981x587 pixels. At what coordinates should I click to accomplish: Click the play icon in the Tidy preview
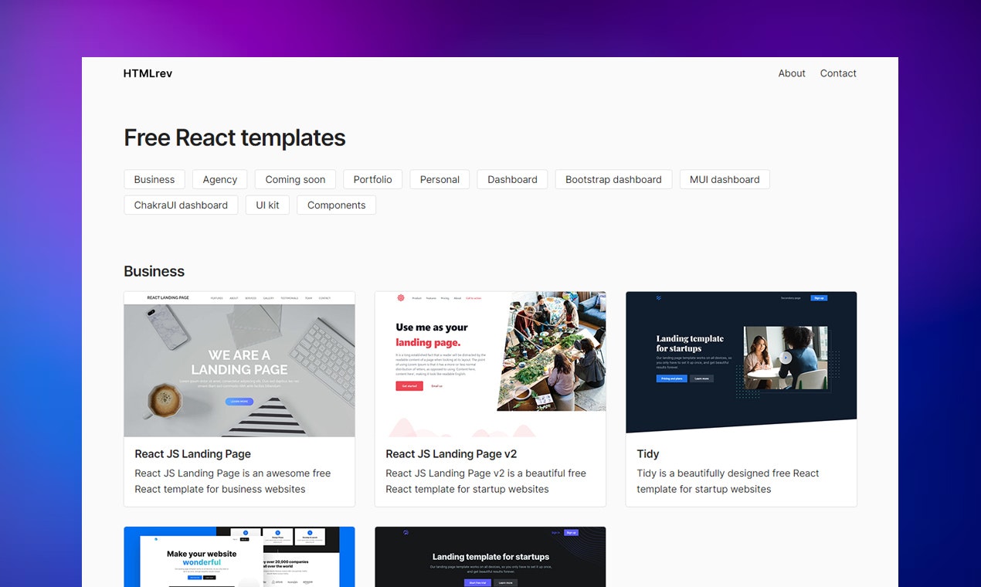tap(786, 358)
